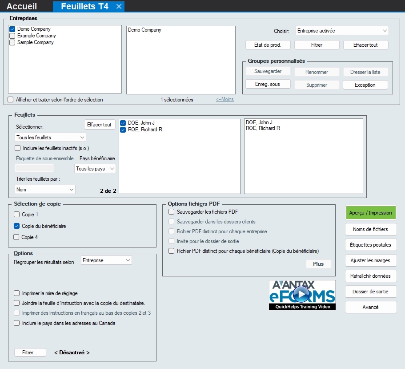Click the green Aperçu / Impression button

tap(370, 213)
